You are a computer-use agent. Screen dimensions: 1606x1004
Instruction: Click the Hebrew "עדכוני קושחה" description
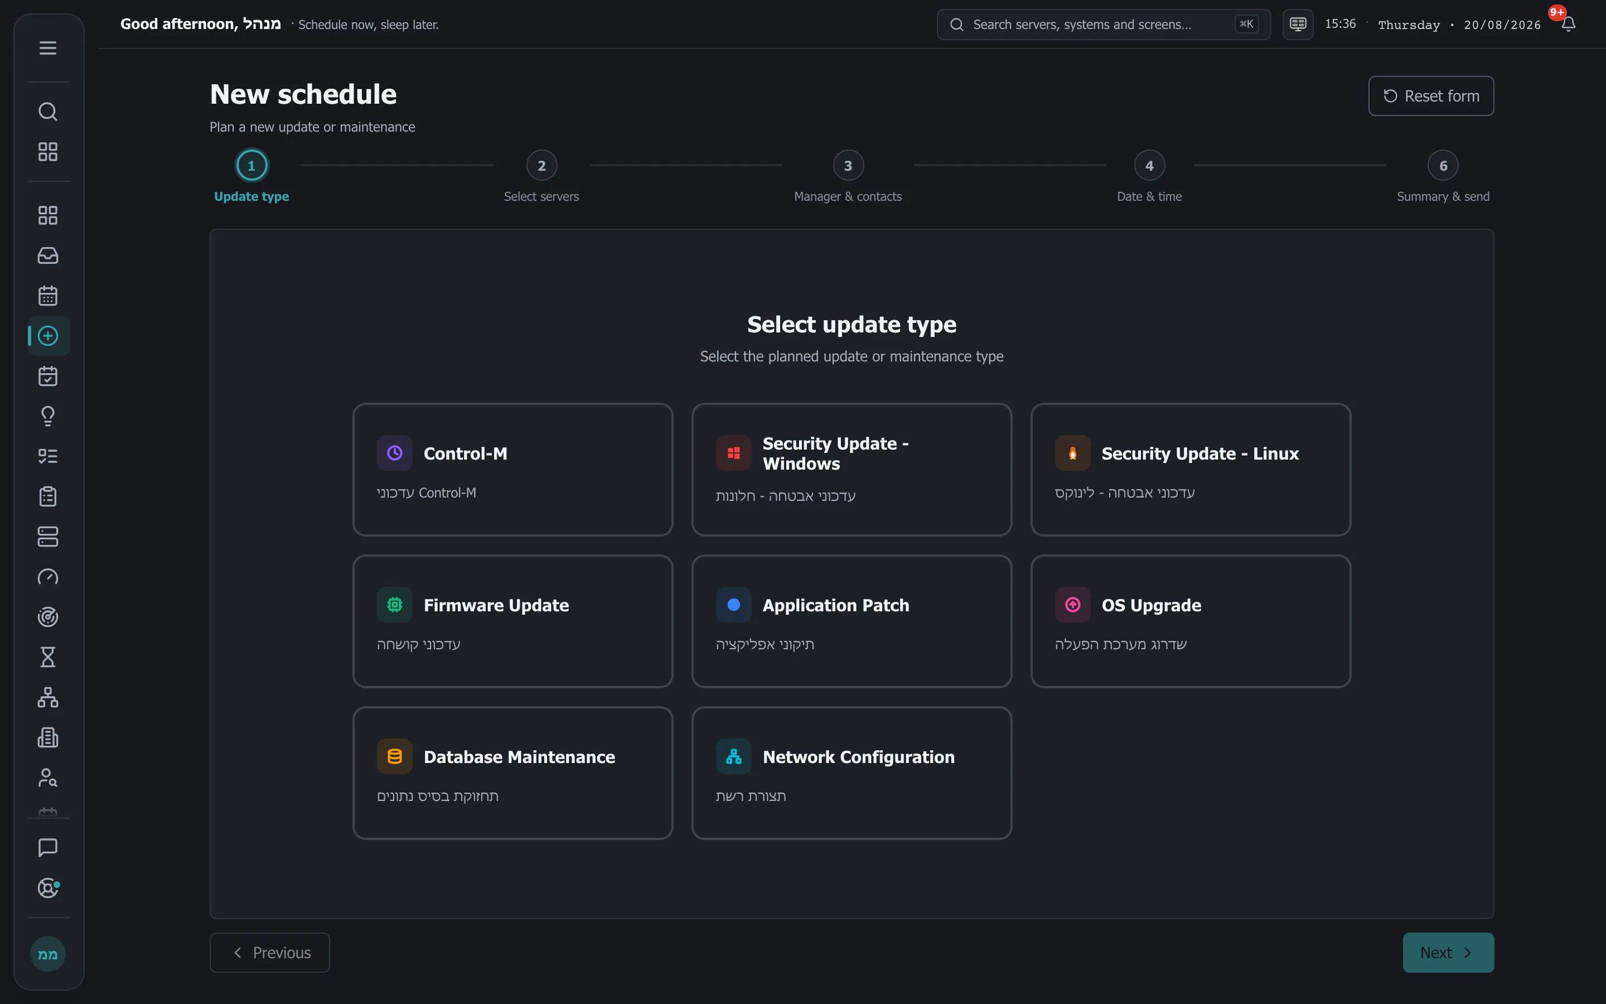(x=419, y=645)
